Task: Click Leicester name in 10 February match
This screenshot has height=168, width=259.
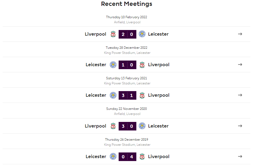Action: click(x=158, y=34)
